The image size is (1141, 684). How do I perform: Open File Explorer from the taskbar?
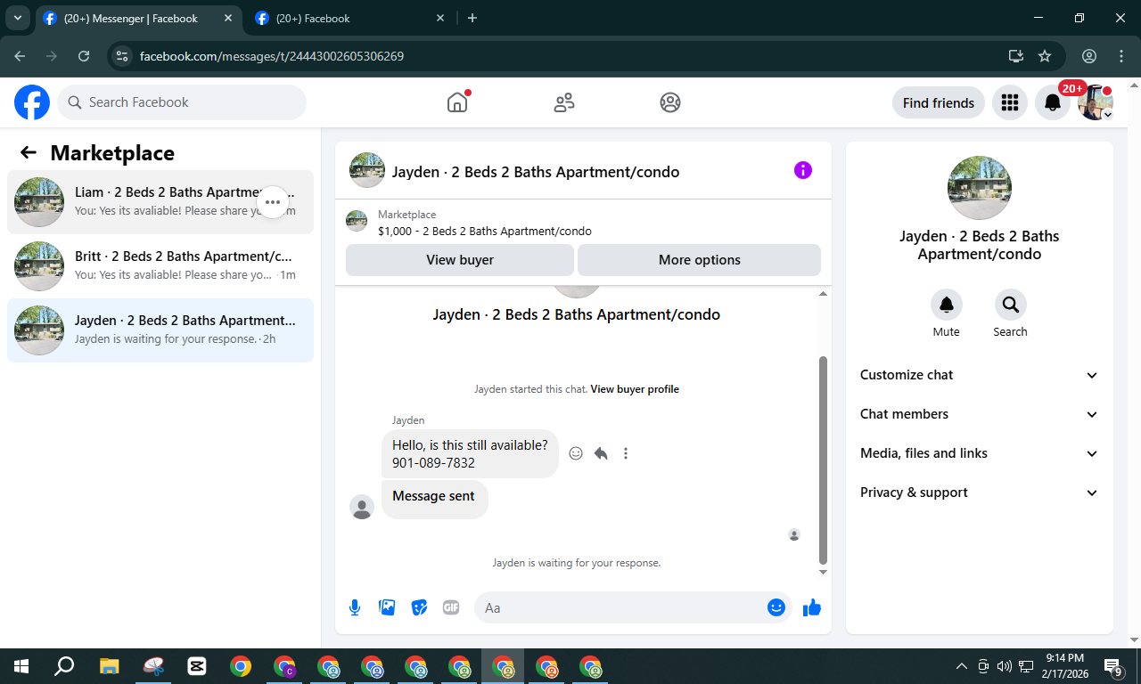point(109,666)
